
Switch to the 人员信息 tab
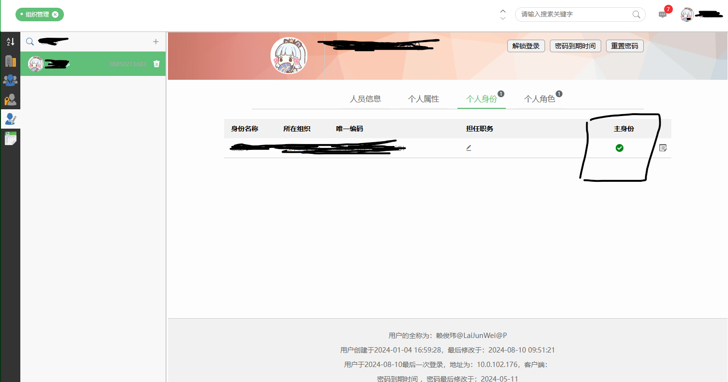pyautogui.click(x=366, y=99)
